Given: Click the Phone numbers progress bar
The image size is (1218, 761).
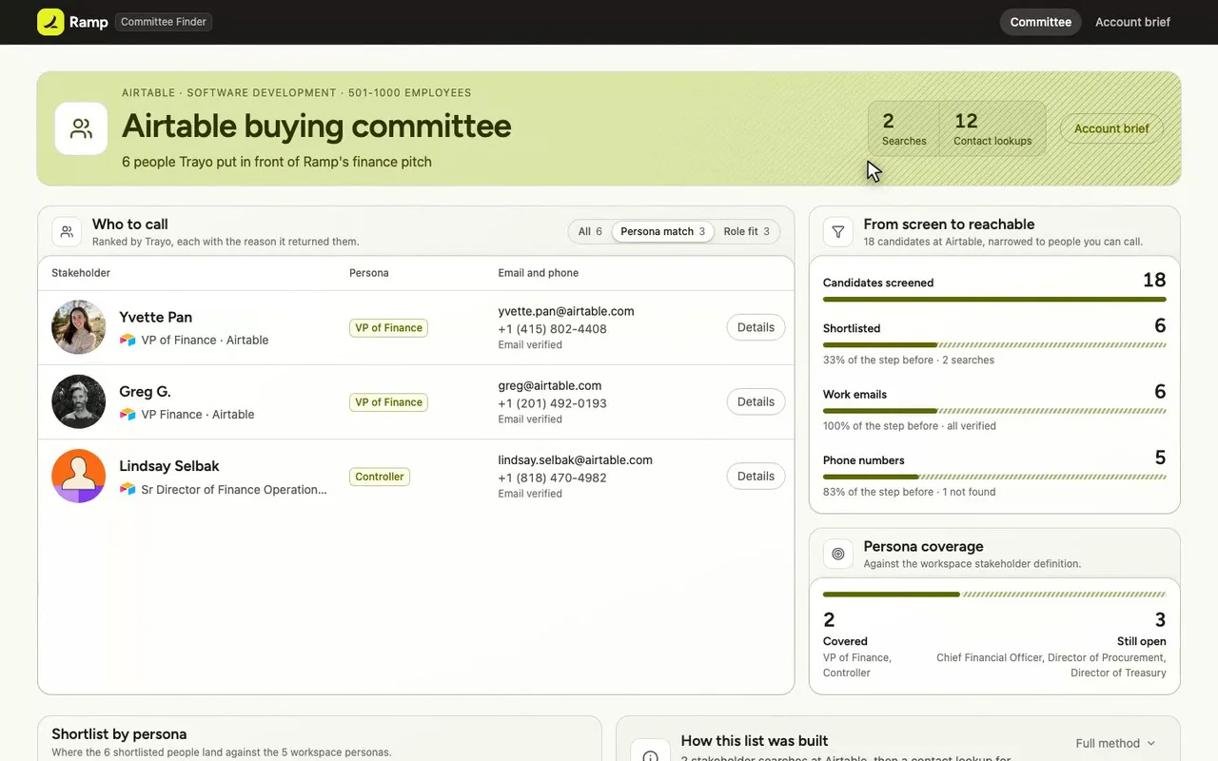Looking at the screenshot, I should 994,477.
